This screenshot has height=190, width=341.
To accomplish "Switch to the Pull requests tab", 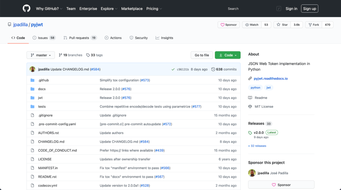I will click(x=80, y=38).
